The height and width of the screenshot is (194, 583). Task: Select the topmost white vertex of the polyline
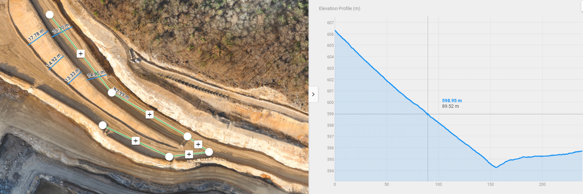[49, 15]
